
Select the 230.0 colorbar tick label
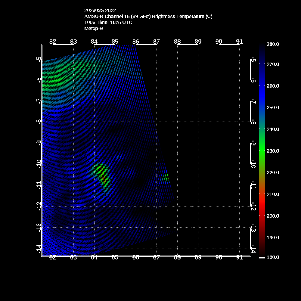[273, 151]
